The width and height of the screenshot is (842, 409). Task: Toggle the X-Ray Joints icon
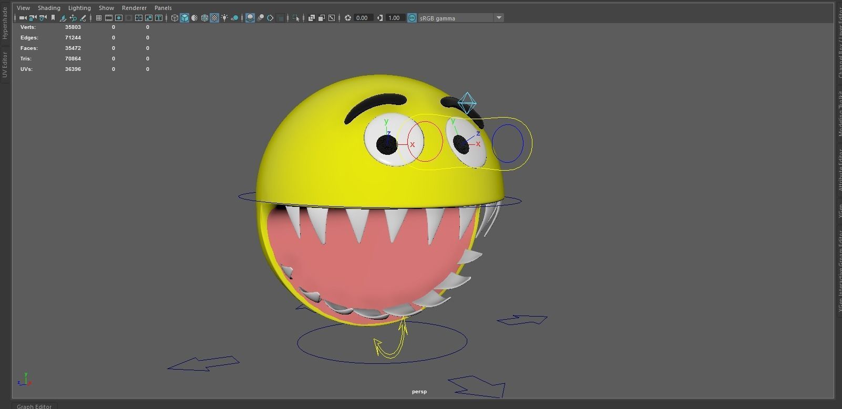coord(332,18)
